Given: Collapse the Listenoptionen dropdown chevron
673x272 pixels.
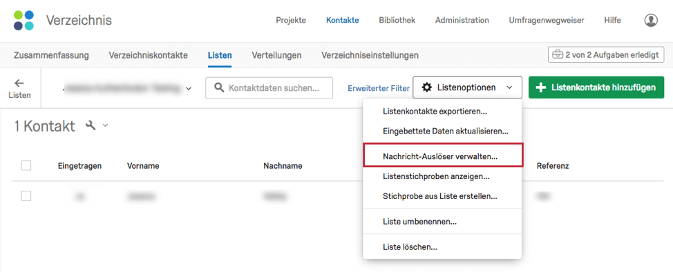Looking at the screenshot, I should [x=509, y=87].
